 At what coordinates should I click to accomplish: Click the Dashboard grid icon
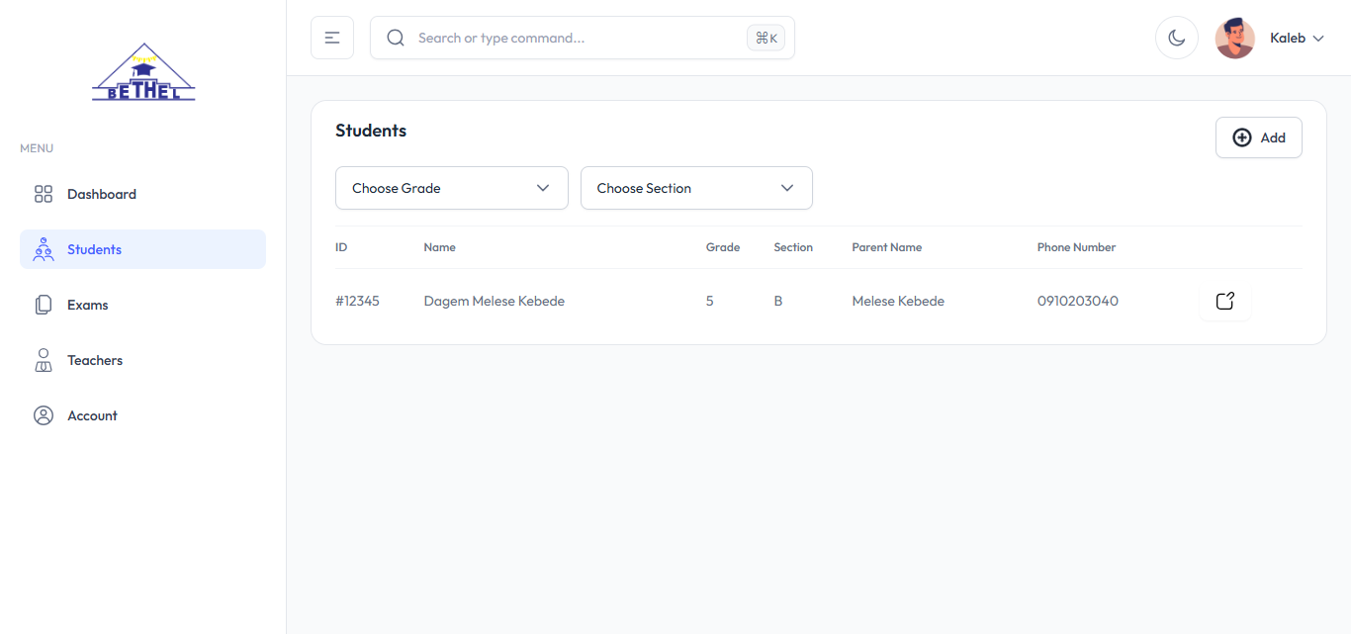[x=44, y=194]
